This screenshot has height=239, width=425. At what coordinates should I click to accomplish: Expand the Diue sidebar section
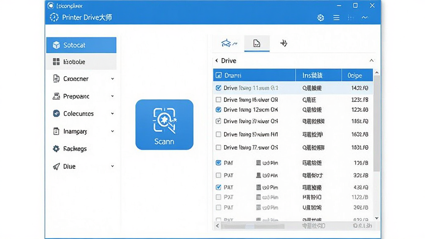pos(112,166)
